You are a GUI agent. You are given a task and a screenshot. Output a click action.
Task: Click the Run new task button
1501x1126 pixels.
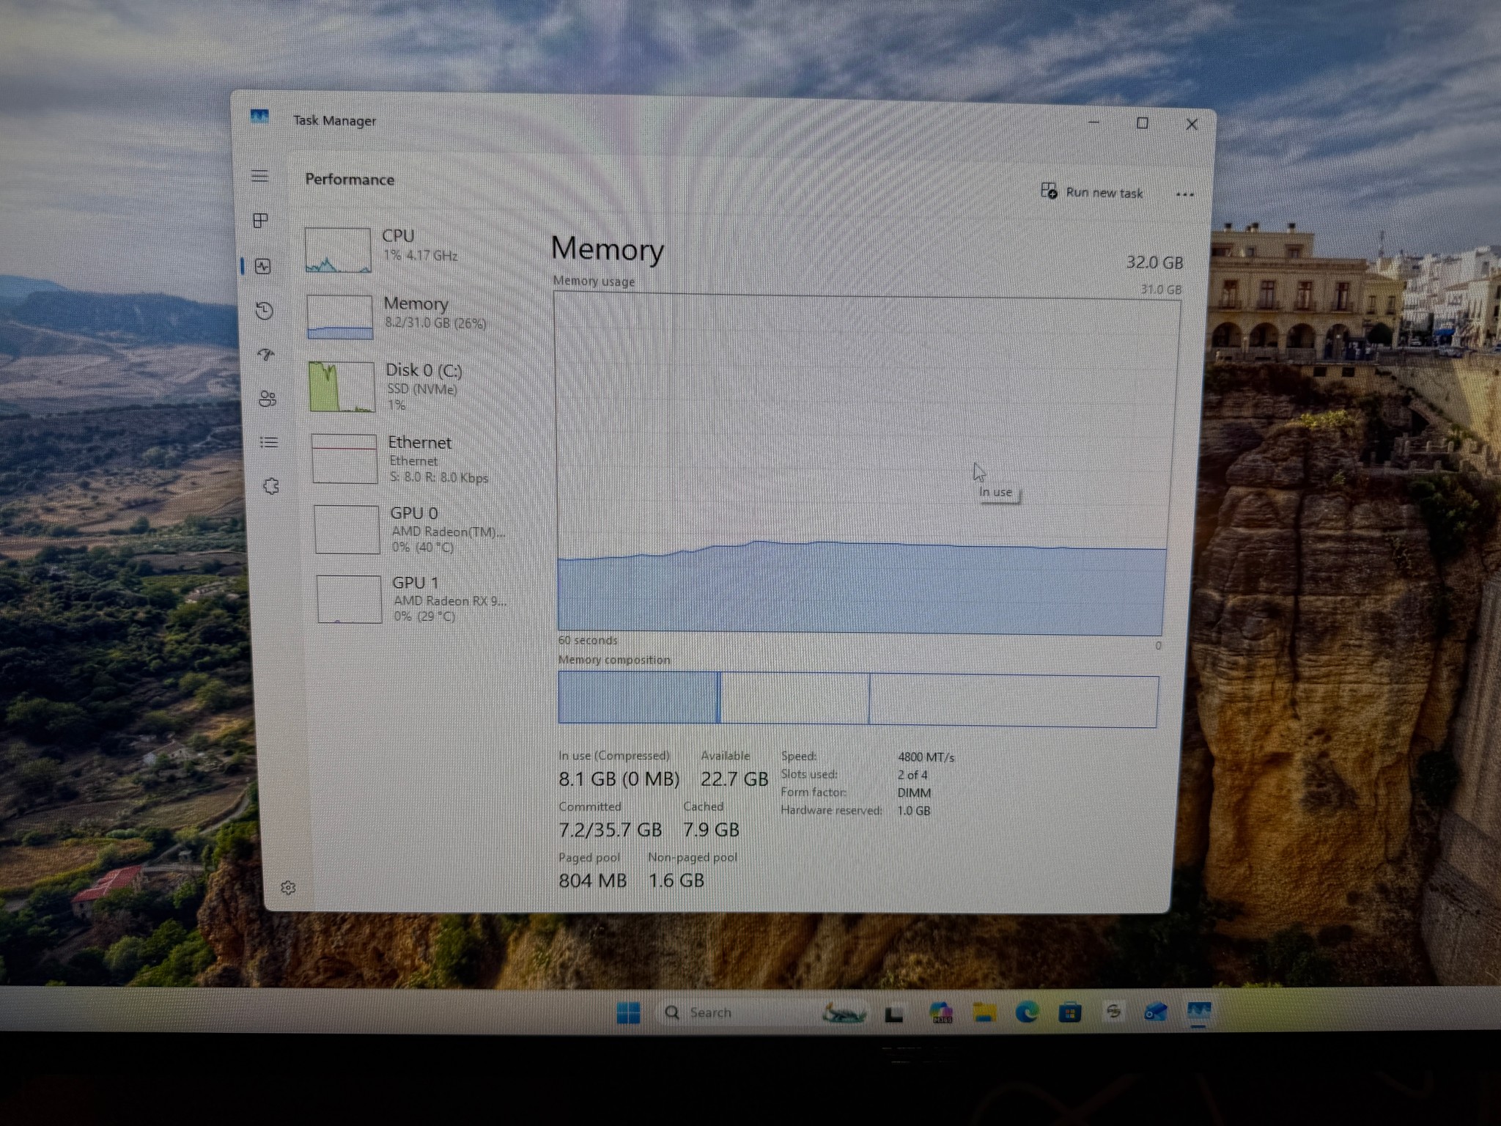[x=1092, y=192]
